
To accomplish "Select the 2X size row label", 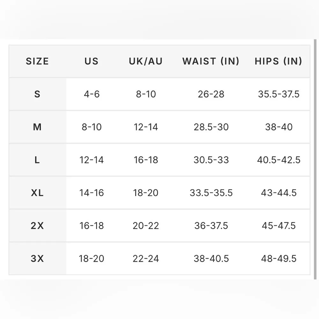I will pyautogui.click(x=37, y=226).
